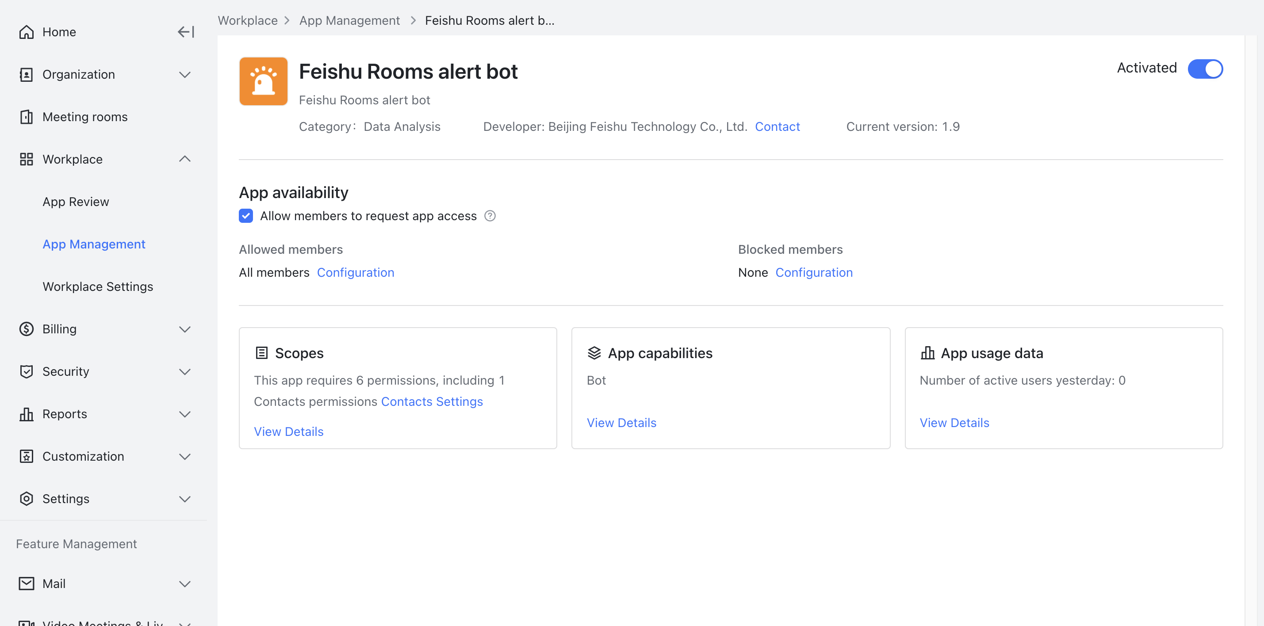The width and height of the screenshot is (1264, 626).
Task: Disable the Activated toggle
Action: (x=1206, y=69)
